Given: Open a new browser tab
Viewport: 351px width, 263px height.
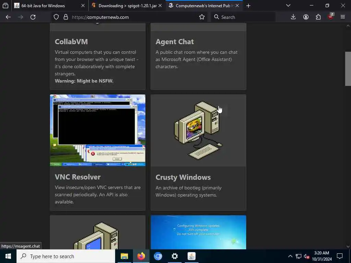Looking at the screenshot, I should [248, 6].
